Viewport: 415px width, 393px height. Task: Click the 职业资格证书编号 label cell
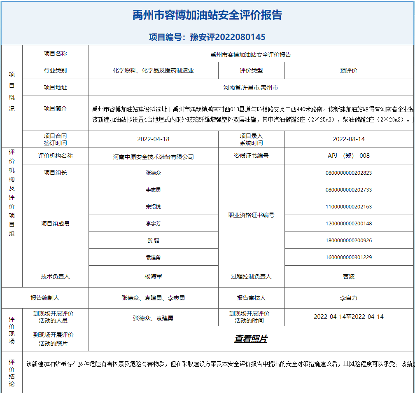pos(251,215)
